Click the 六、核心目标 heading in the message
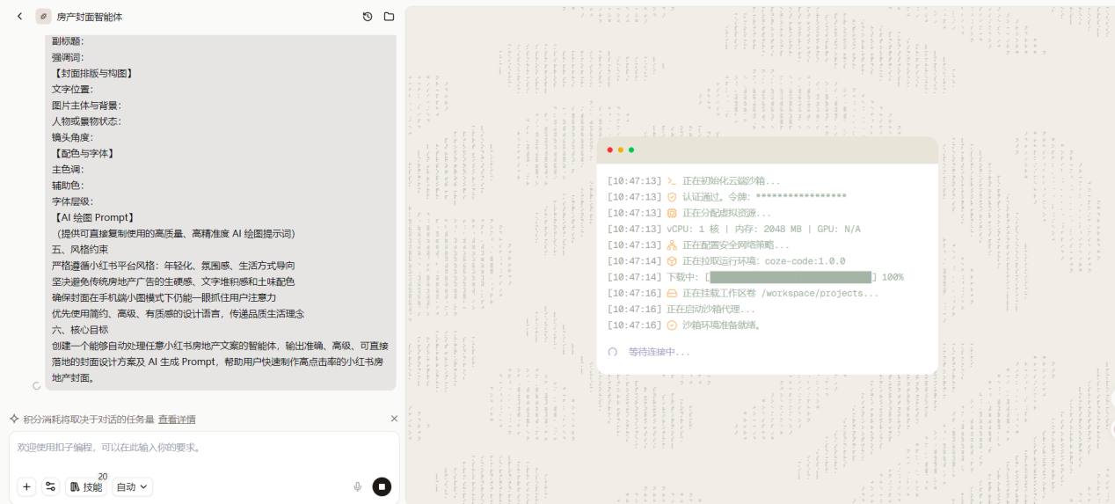The image size is (1115, 504). point(80,330)
